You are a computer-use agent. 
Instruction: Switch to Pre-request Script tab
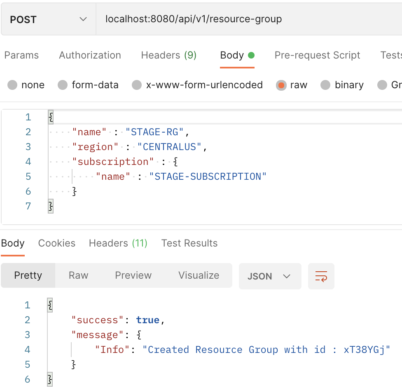(x=317, y=55)
